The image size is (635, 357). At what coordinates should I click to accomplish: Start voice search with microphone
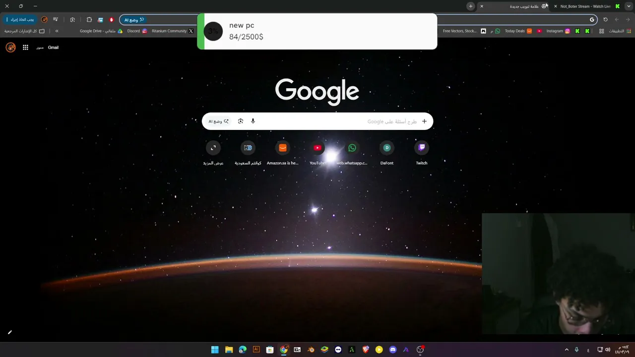click(x=253, y=121)
